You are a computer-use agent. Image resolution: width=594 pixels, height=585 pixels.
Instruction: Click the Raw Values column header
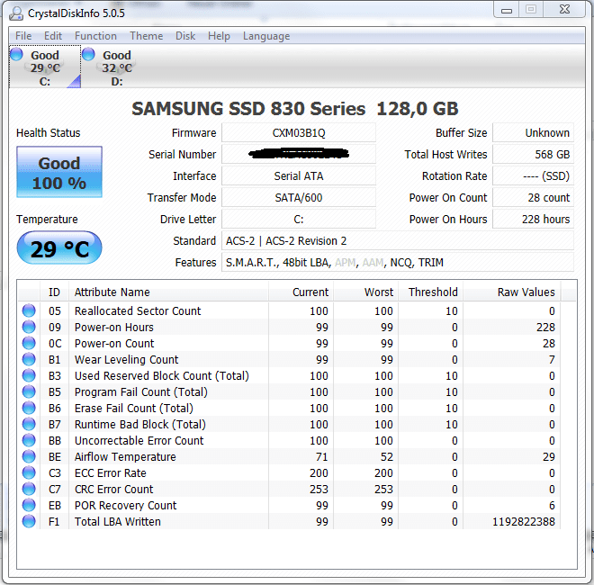click(x=512, y=292)
